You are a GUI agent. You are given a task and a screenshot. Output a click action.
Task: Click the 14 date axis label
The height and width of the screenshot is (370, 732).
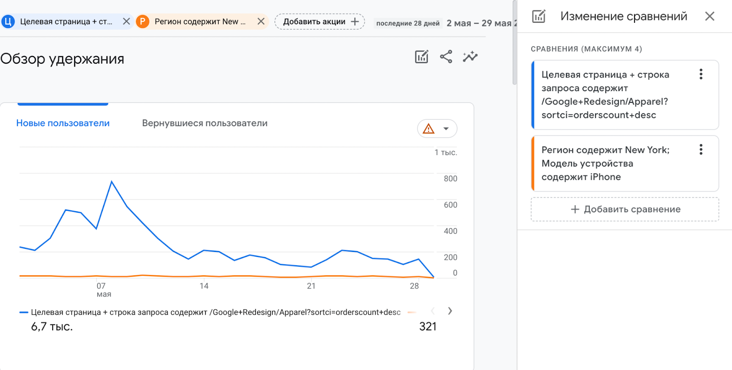(204, 286)
